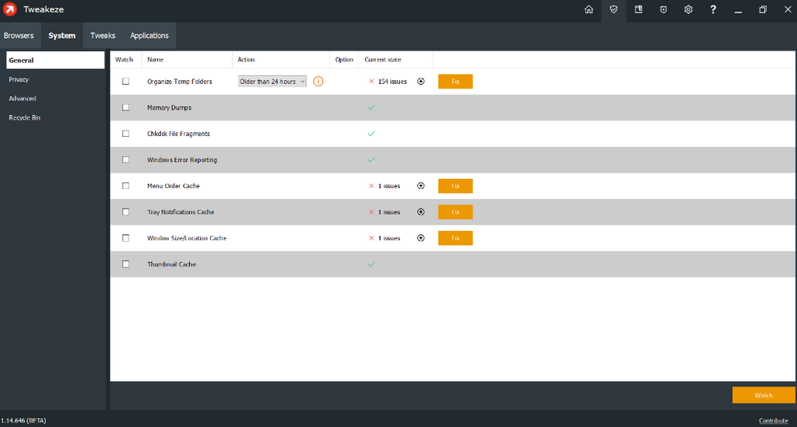Fix Tray Notifications Cache issue
The image size is (797, 427).
pos(455,212)
